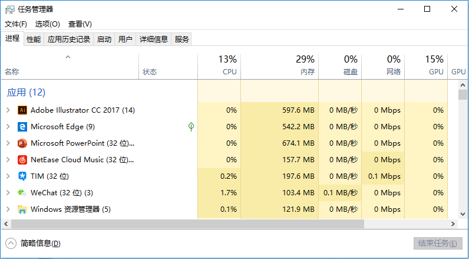Switch to the 应用历史记录 tab
The width and height of the screenshot is (469, 259).
[69, 39]
